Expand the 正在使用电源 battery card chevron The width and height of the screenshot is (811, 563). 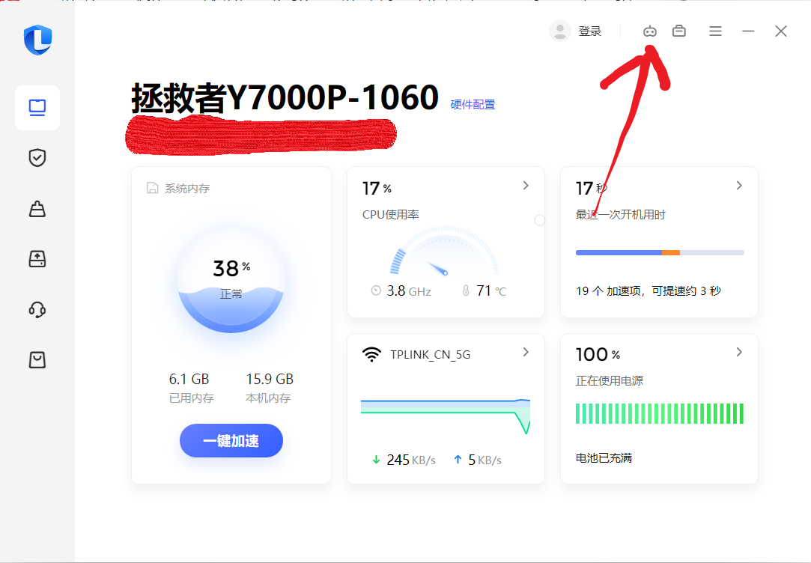740,352
